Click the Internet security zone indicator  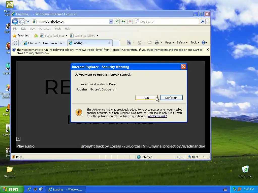(x=144, y=157)
